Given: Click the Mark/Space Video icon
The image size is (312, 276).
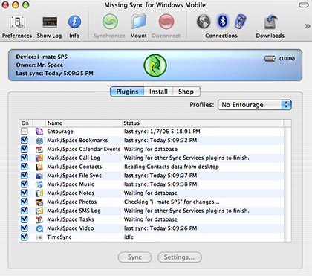Looking at the screenshot, I should 39,228.
